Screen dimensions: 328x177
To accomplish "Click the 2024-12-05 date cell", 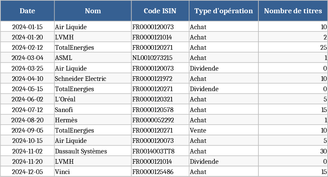I will coord(27,172).
